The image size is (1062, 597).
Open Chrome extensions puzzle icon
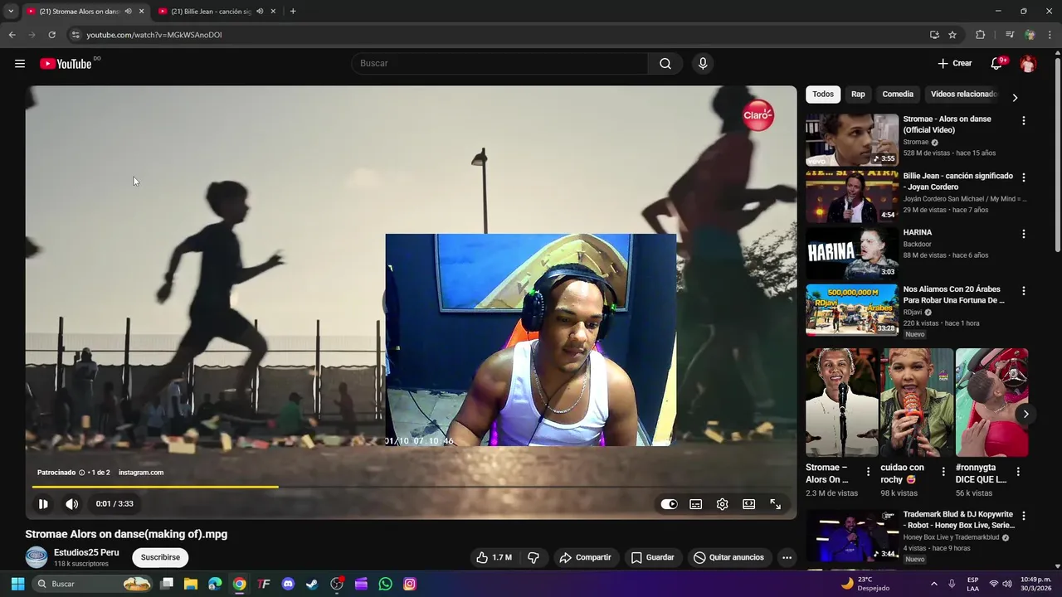(x=980, y=35)
